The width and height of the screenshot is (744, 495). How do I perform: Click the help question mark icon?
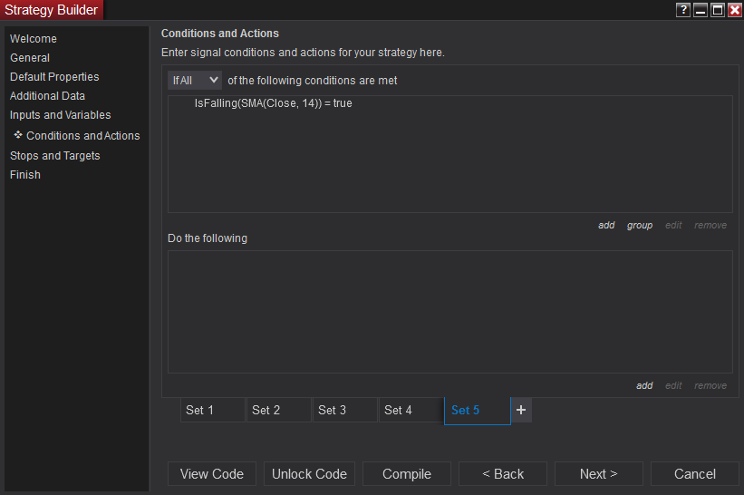683,10
